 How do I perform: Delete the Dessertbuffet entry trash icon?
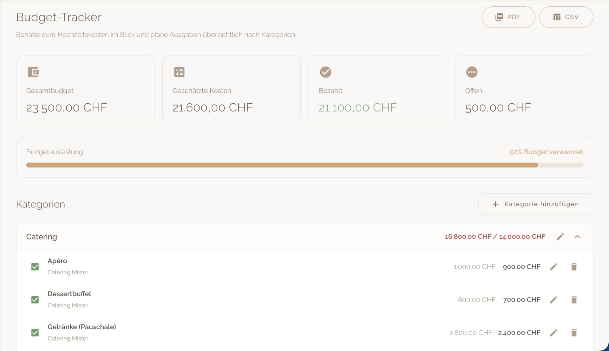[x=574, y=300]
